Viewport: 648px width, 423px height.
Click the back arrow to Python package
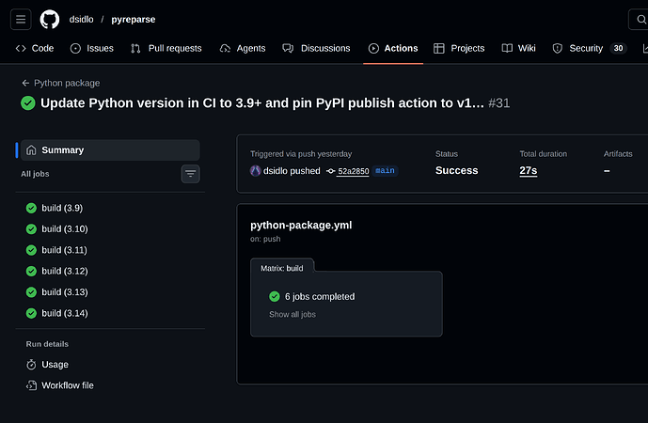(x=26, y=83)
